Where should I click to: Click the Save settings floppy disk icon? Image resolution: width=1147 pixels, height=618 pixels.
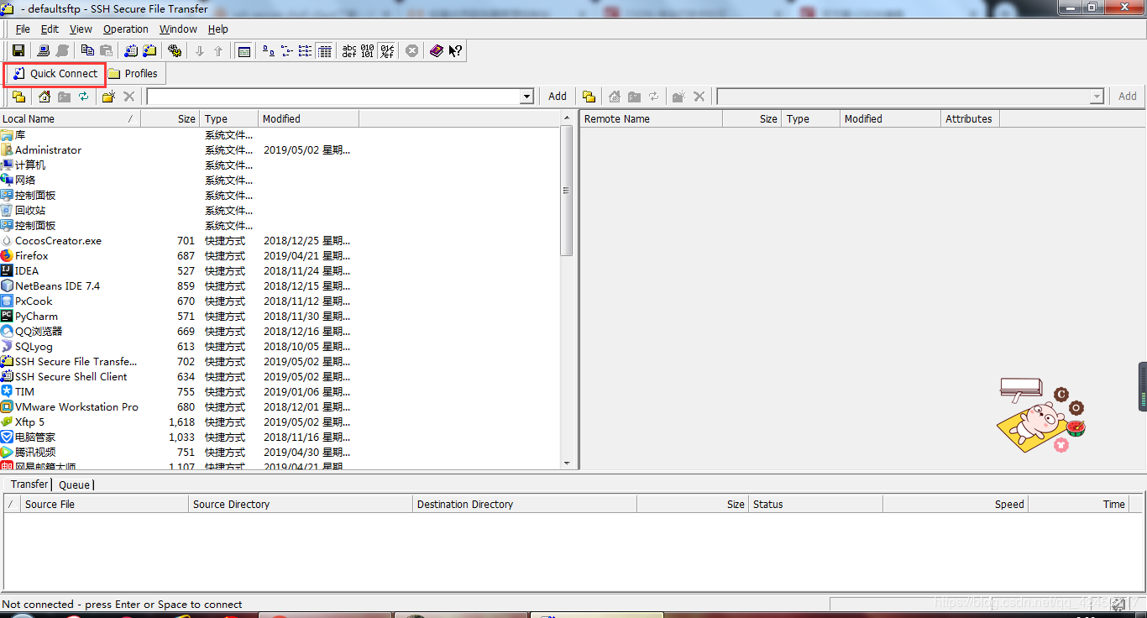tap(18, 50)
